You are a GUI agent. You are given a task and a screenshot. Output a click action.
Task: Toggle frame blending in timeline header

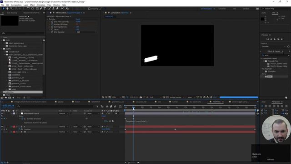[x=111, y=106]
